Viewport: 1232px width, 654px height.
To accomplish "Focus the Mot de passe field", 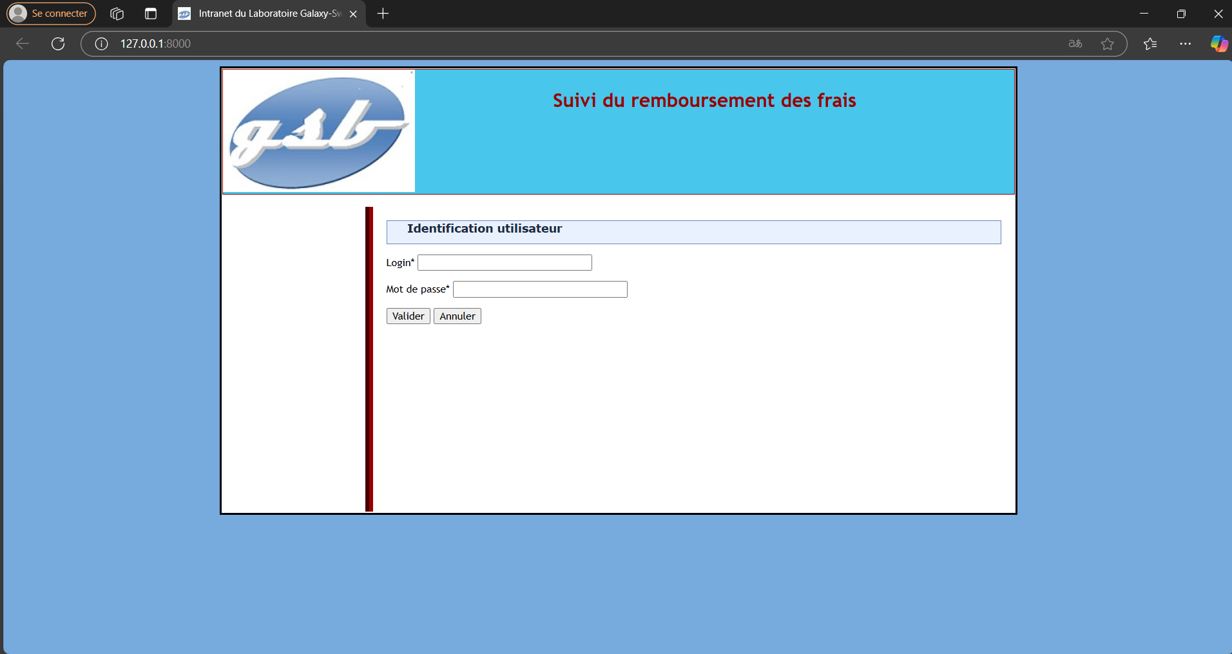I will (x=540, y=289).
